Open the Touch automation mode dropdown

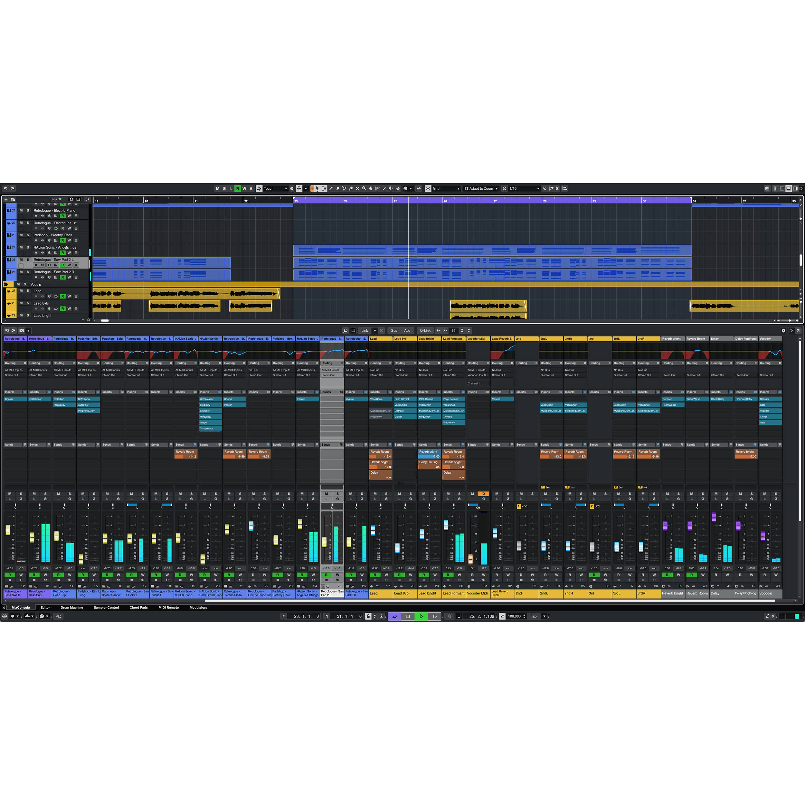point(287,188)
